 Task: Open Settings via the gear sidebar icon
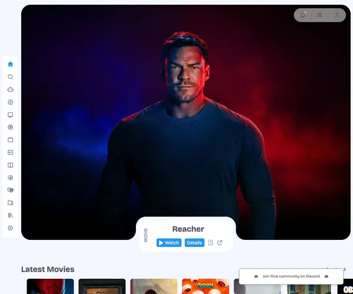[x=11, y=228]
